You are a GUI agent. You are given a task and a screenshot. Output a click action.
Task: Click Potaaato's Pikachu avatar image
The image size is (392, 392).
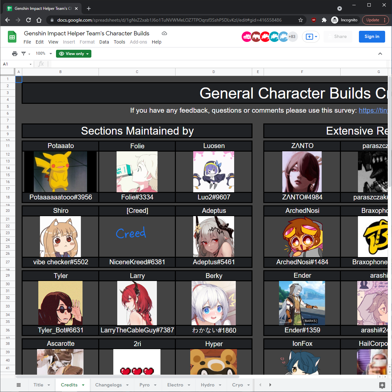pyautogui.click(x=60, y=172)
